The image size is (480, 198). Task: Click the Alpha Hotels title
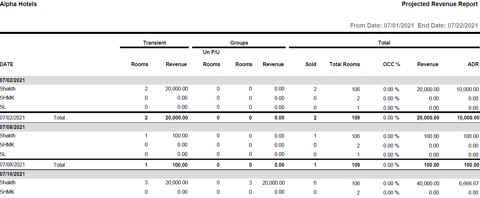click(x=19, y=4)
